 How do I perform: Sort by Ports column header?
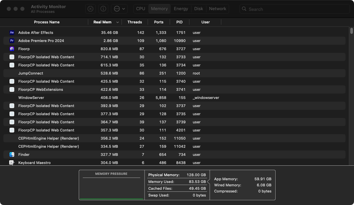[x=159, y=22]
